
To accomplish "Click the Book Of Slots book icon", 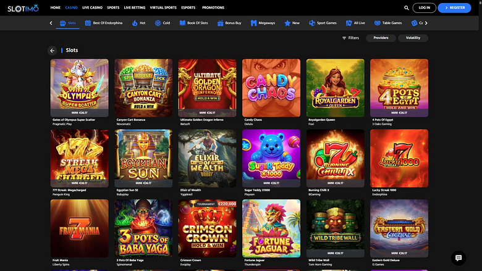I will pos(182,23).
